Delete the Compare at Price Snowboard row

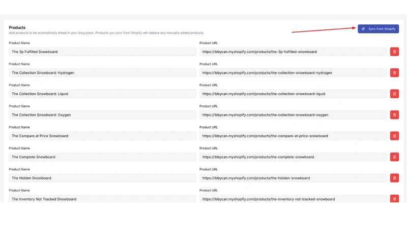pyautogui.click(x=394, y=136)
